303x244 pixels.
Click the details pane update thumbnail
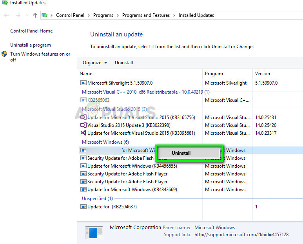point(94,233)
